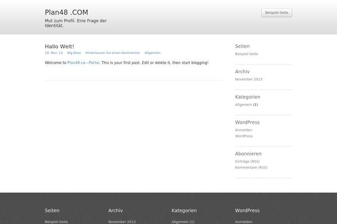Click the footer Kategorien heading

click(x=184, y=211)
